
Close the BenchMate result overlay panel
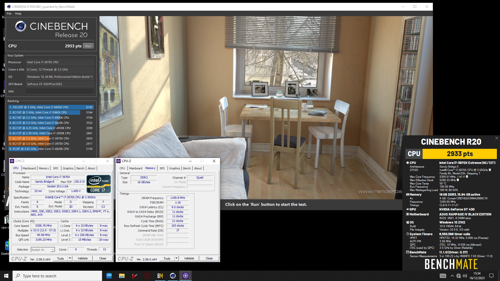coord(496,138)
